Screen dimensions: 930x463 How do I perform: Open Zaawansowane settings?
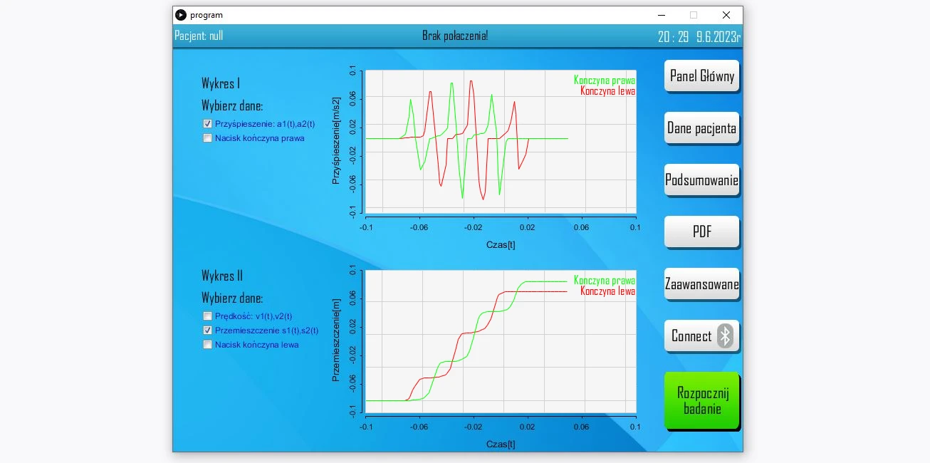point(701,284)
